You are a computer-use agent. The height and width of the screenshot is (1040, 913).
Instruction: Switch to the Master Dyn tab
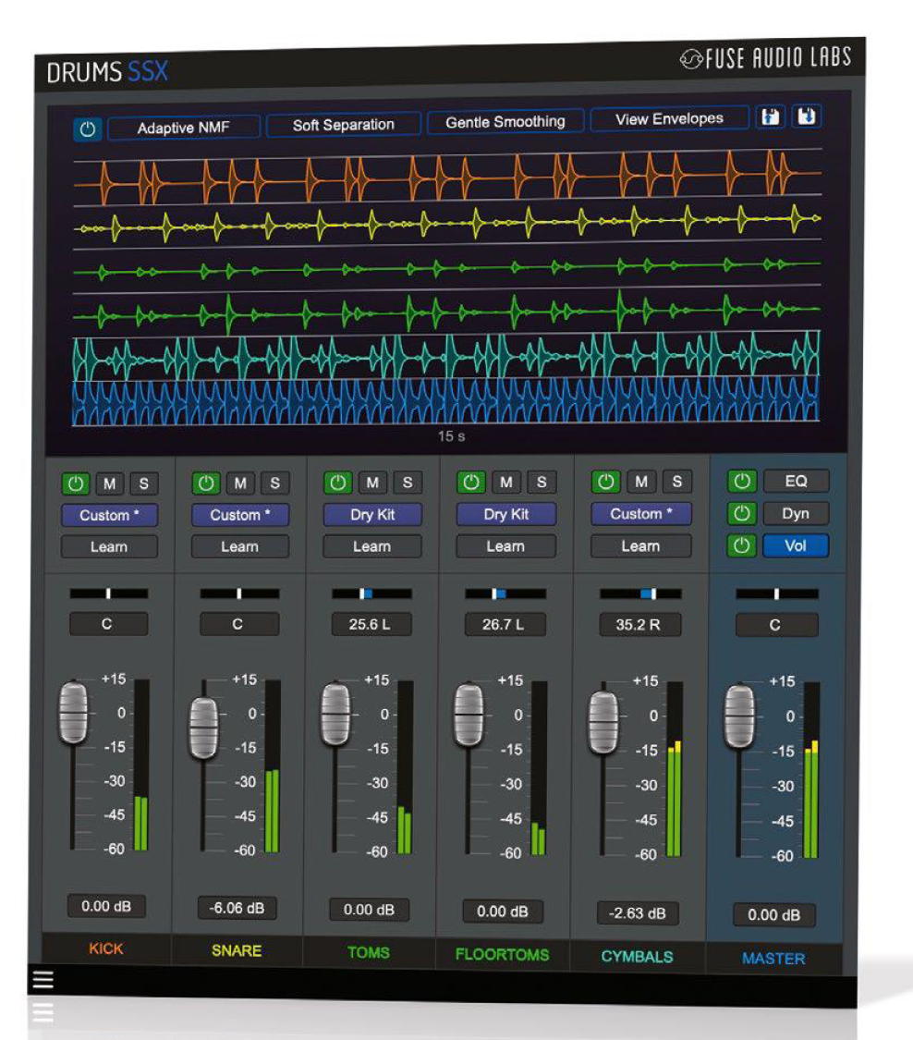click(x=796, y=513)
